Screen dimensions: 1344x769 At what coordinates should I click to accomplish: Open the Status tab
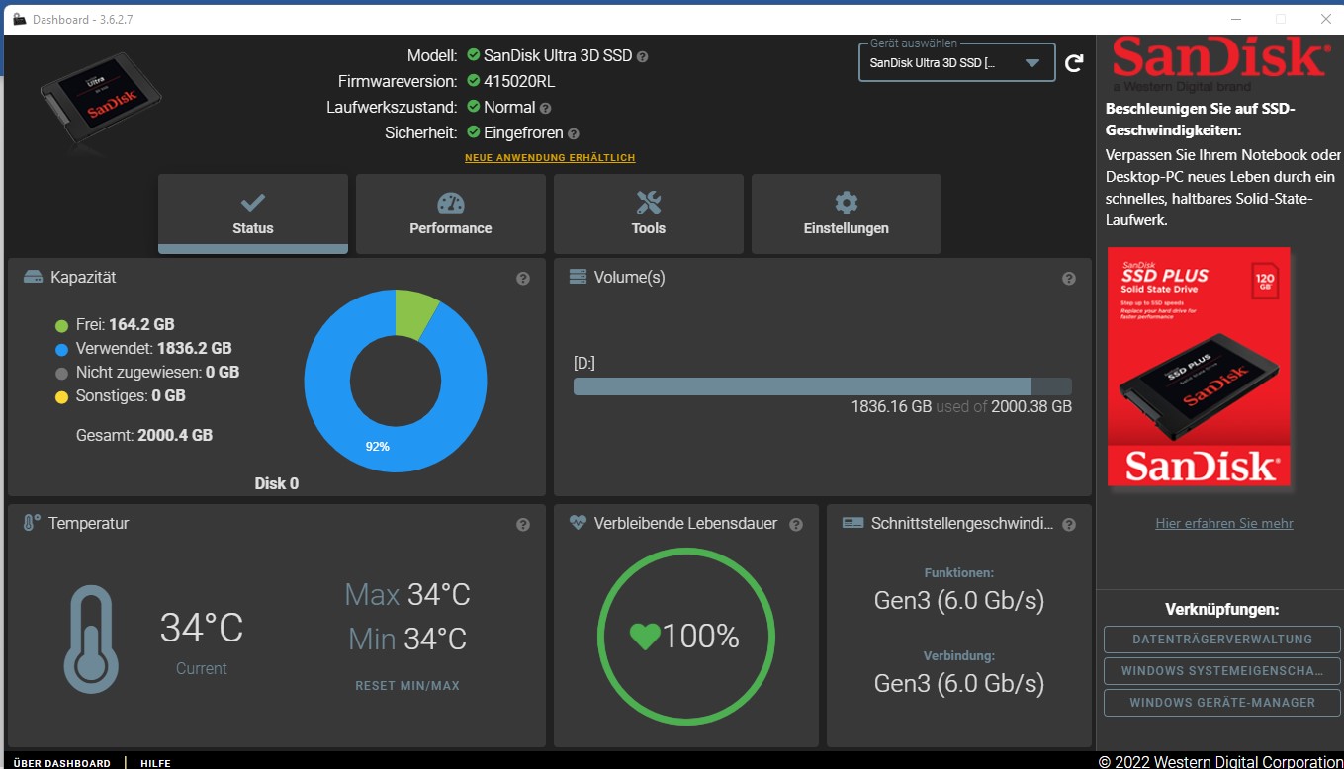tap(253, 214)
